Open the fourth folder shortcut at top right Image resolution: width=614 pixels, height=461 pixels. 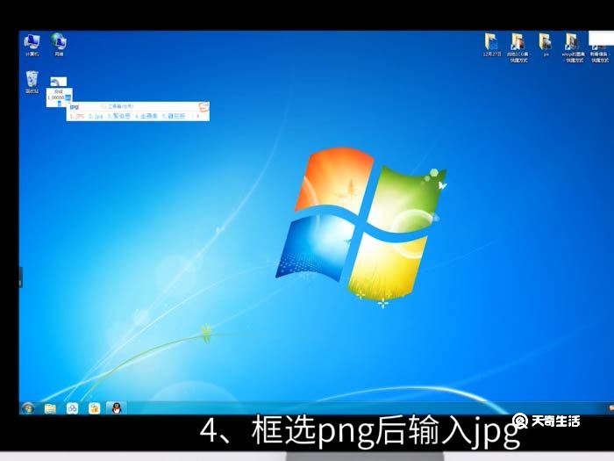tap(573, 47)
